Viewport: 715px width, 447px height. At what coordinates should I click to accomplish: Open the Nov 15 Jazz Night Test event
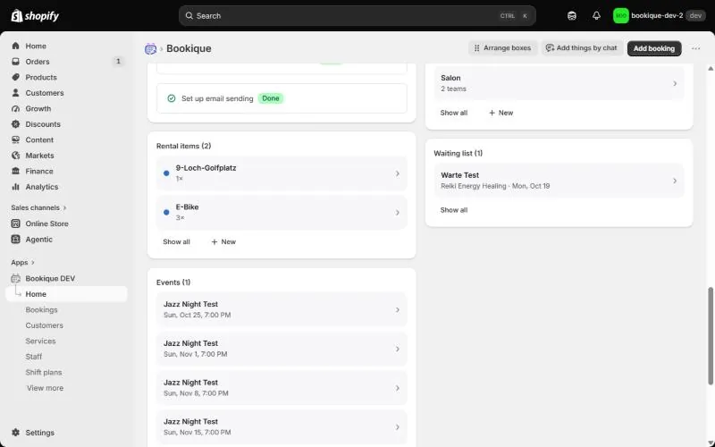click(282, 427)
